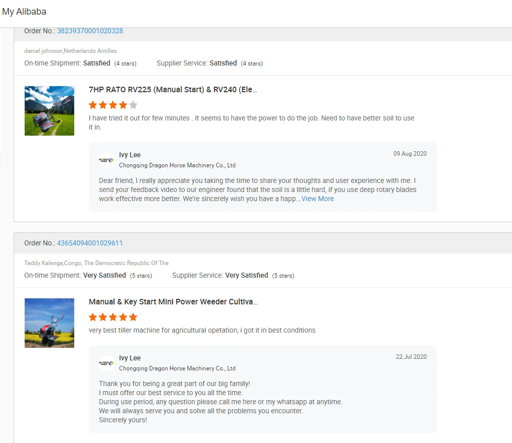Click the seller logo in the 22 Jul reply

106,363
